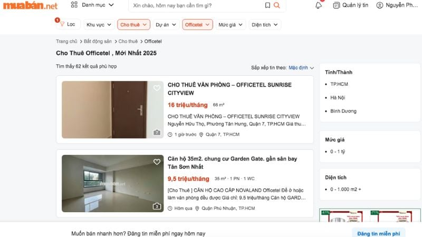Open the Mức giá filter dropdown

(x=231, y=25)
